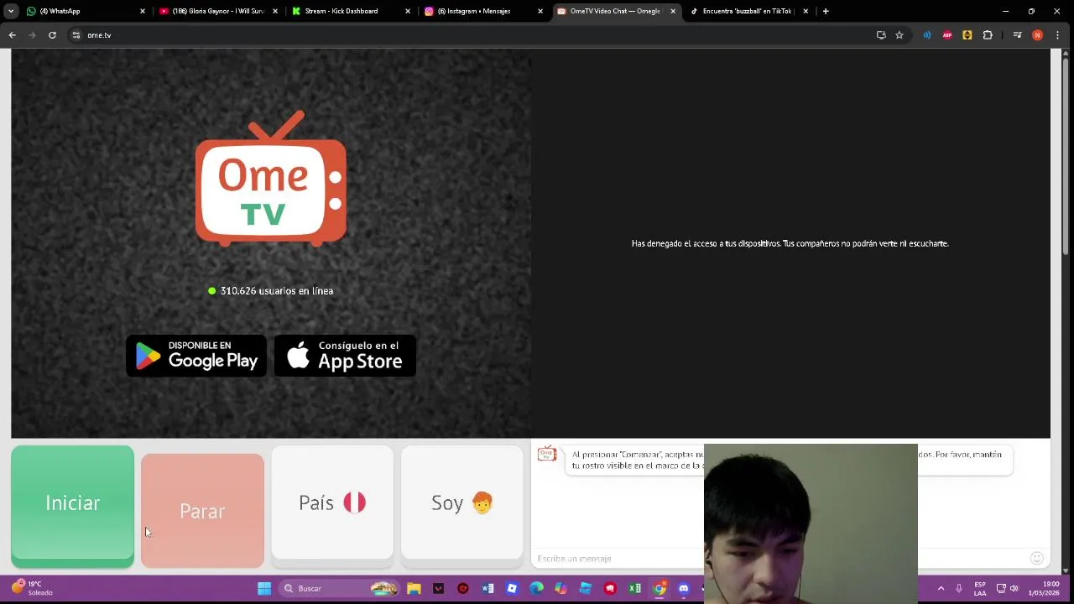Reload the ome.tv page
This screenshot has height=604, width=1074.
point(52,35)
